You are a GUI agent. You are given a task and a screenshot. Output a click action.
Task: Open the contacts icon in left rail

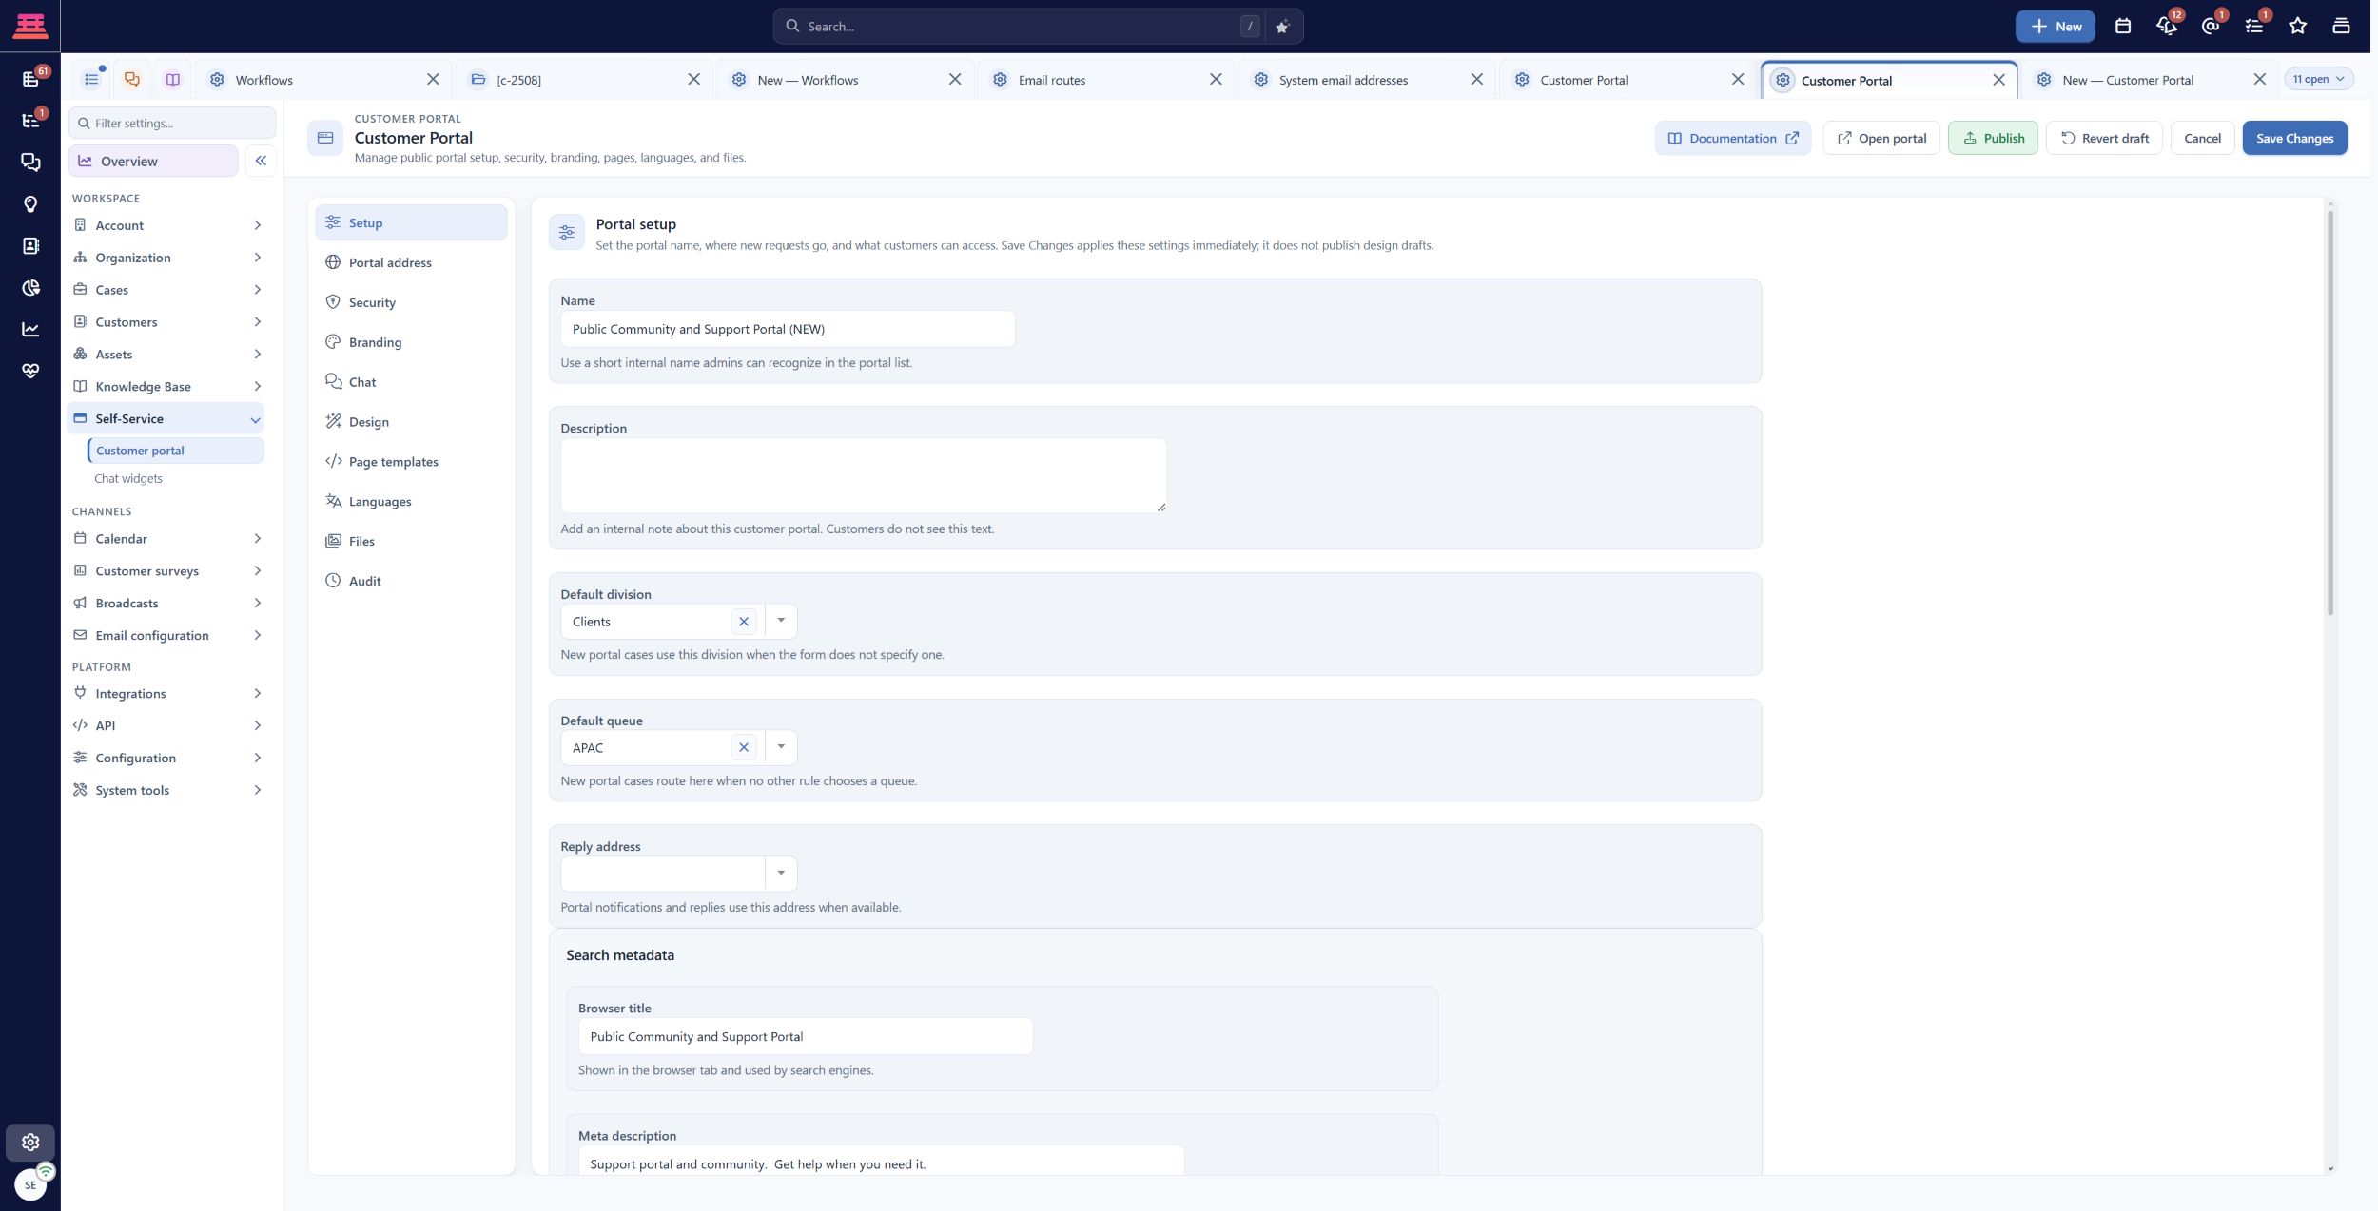(30, 246)
